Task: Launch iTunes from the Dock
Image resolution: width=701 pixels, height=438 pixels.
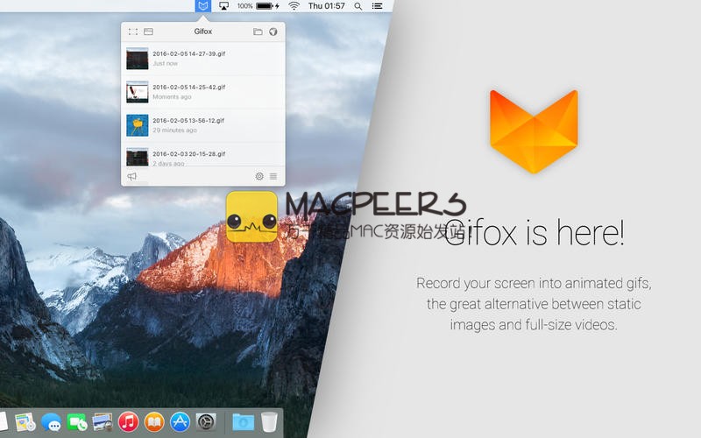Action: (128, 421)
